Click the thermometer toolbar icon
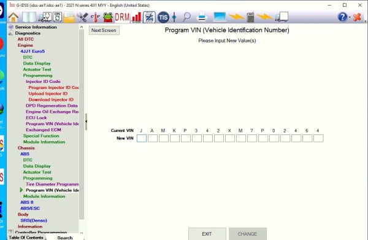Viewport: 368px width, 240px height. [95, 17]
